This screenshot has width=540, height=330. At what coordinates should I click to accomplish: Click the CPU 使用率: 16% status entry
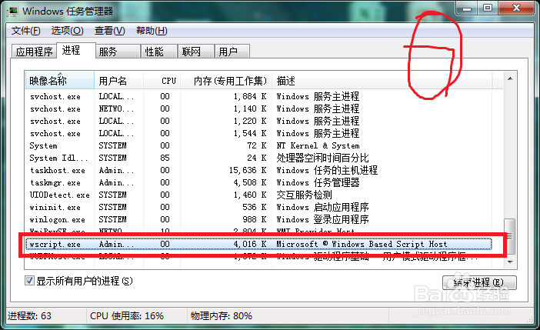(127, 316)
